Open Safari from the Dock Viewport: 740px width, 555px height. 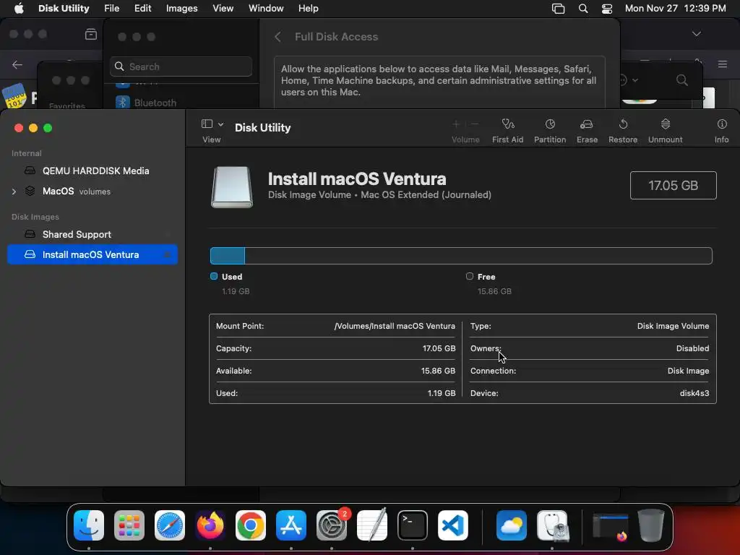[169, 525]
